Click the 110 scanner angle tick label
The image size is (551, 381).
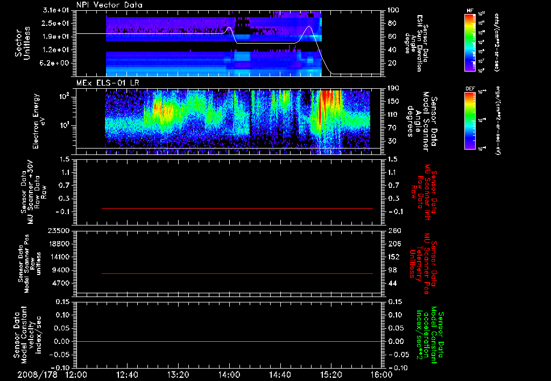point(393,115)
